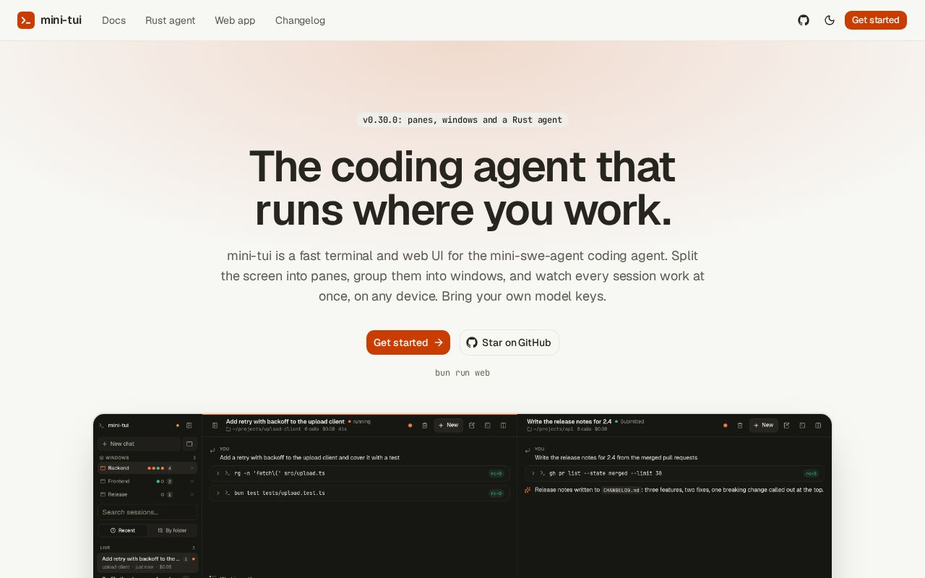Click the mini-tui brand name in header
The height and width of the screenshot is (578, 925).
coord(61,20)
